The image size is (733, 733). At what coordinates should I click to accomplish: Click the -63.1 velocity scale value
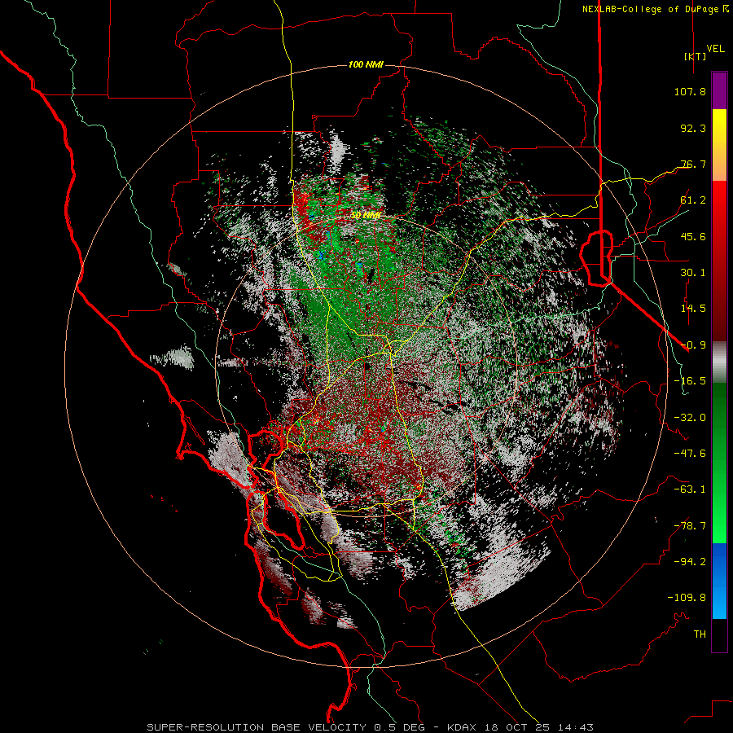(690, 489)
